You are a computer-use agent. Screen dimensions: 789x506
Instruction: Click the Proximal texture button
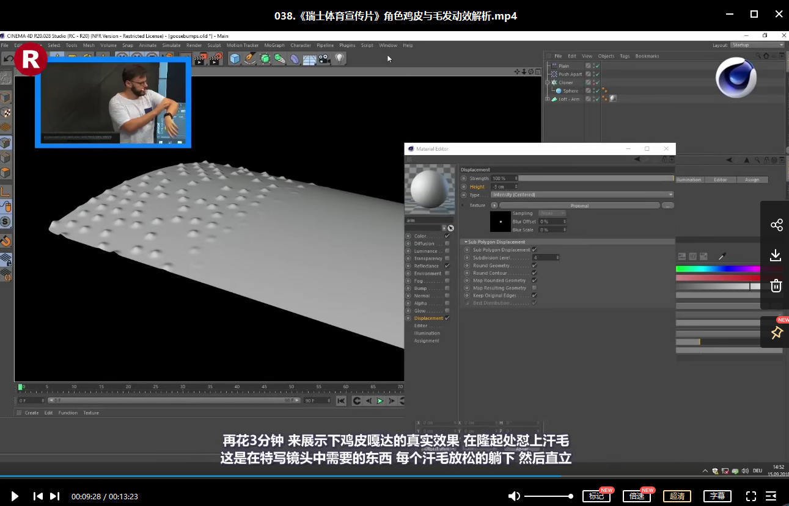pos(579,205)
